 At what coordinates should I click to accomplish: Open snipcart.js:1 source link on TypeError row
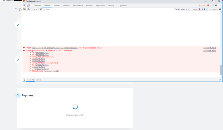[x=209, y=51]
